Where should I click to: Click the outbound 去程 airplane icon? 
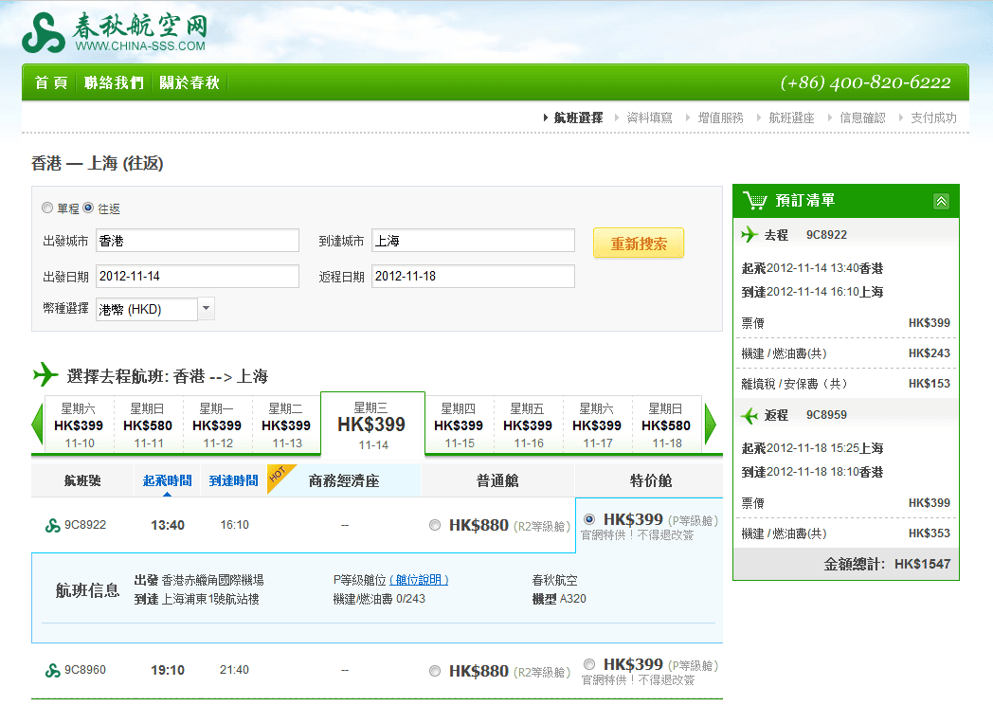(x=749, y=234)
